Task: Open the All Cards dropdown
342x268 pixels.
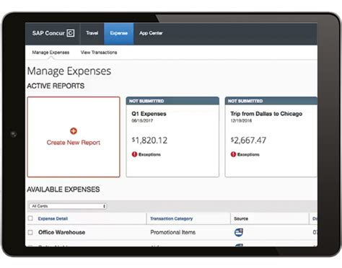Action: 68,206
